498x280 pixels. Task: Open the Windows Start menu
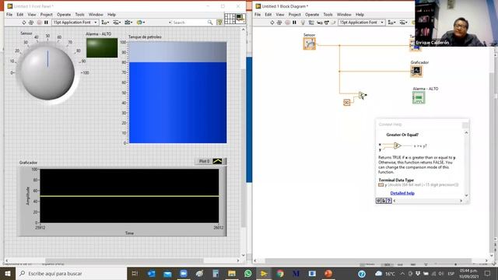coord(8,273)
